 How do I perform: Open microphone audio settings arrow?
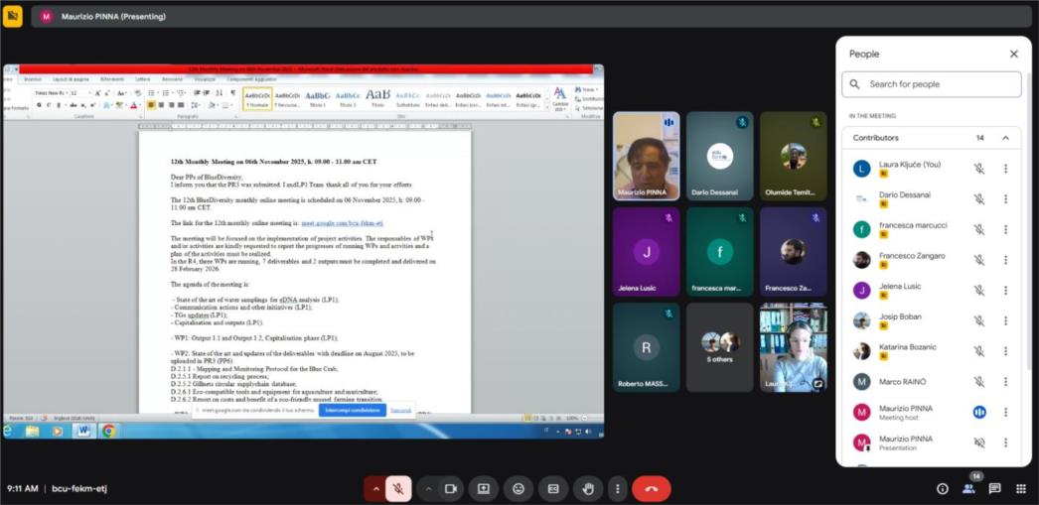click(375, 488)
